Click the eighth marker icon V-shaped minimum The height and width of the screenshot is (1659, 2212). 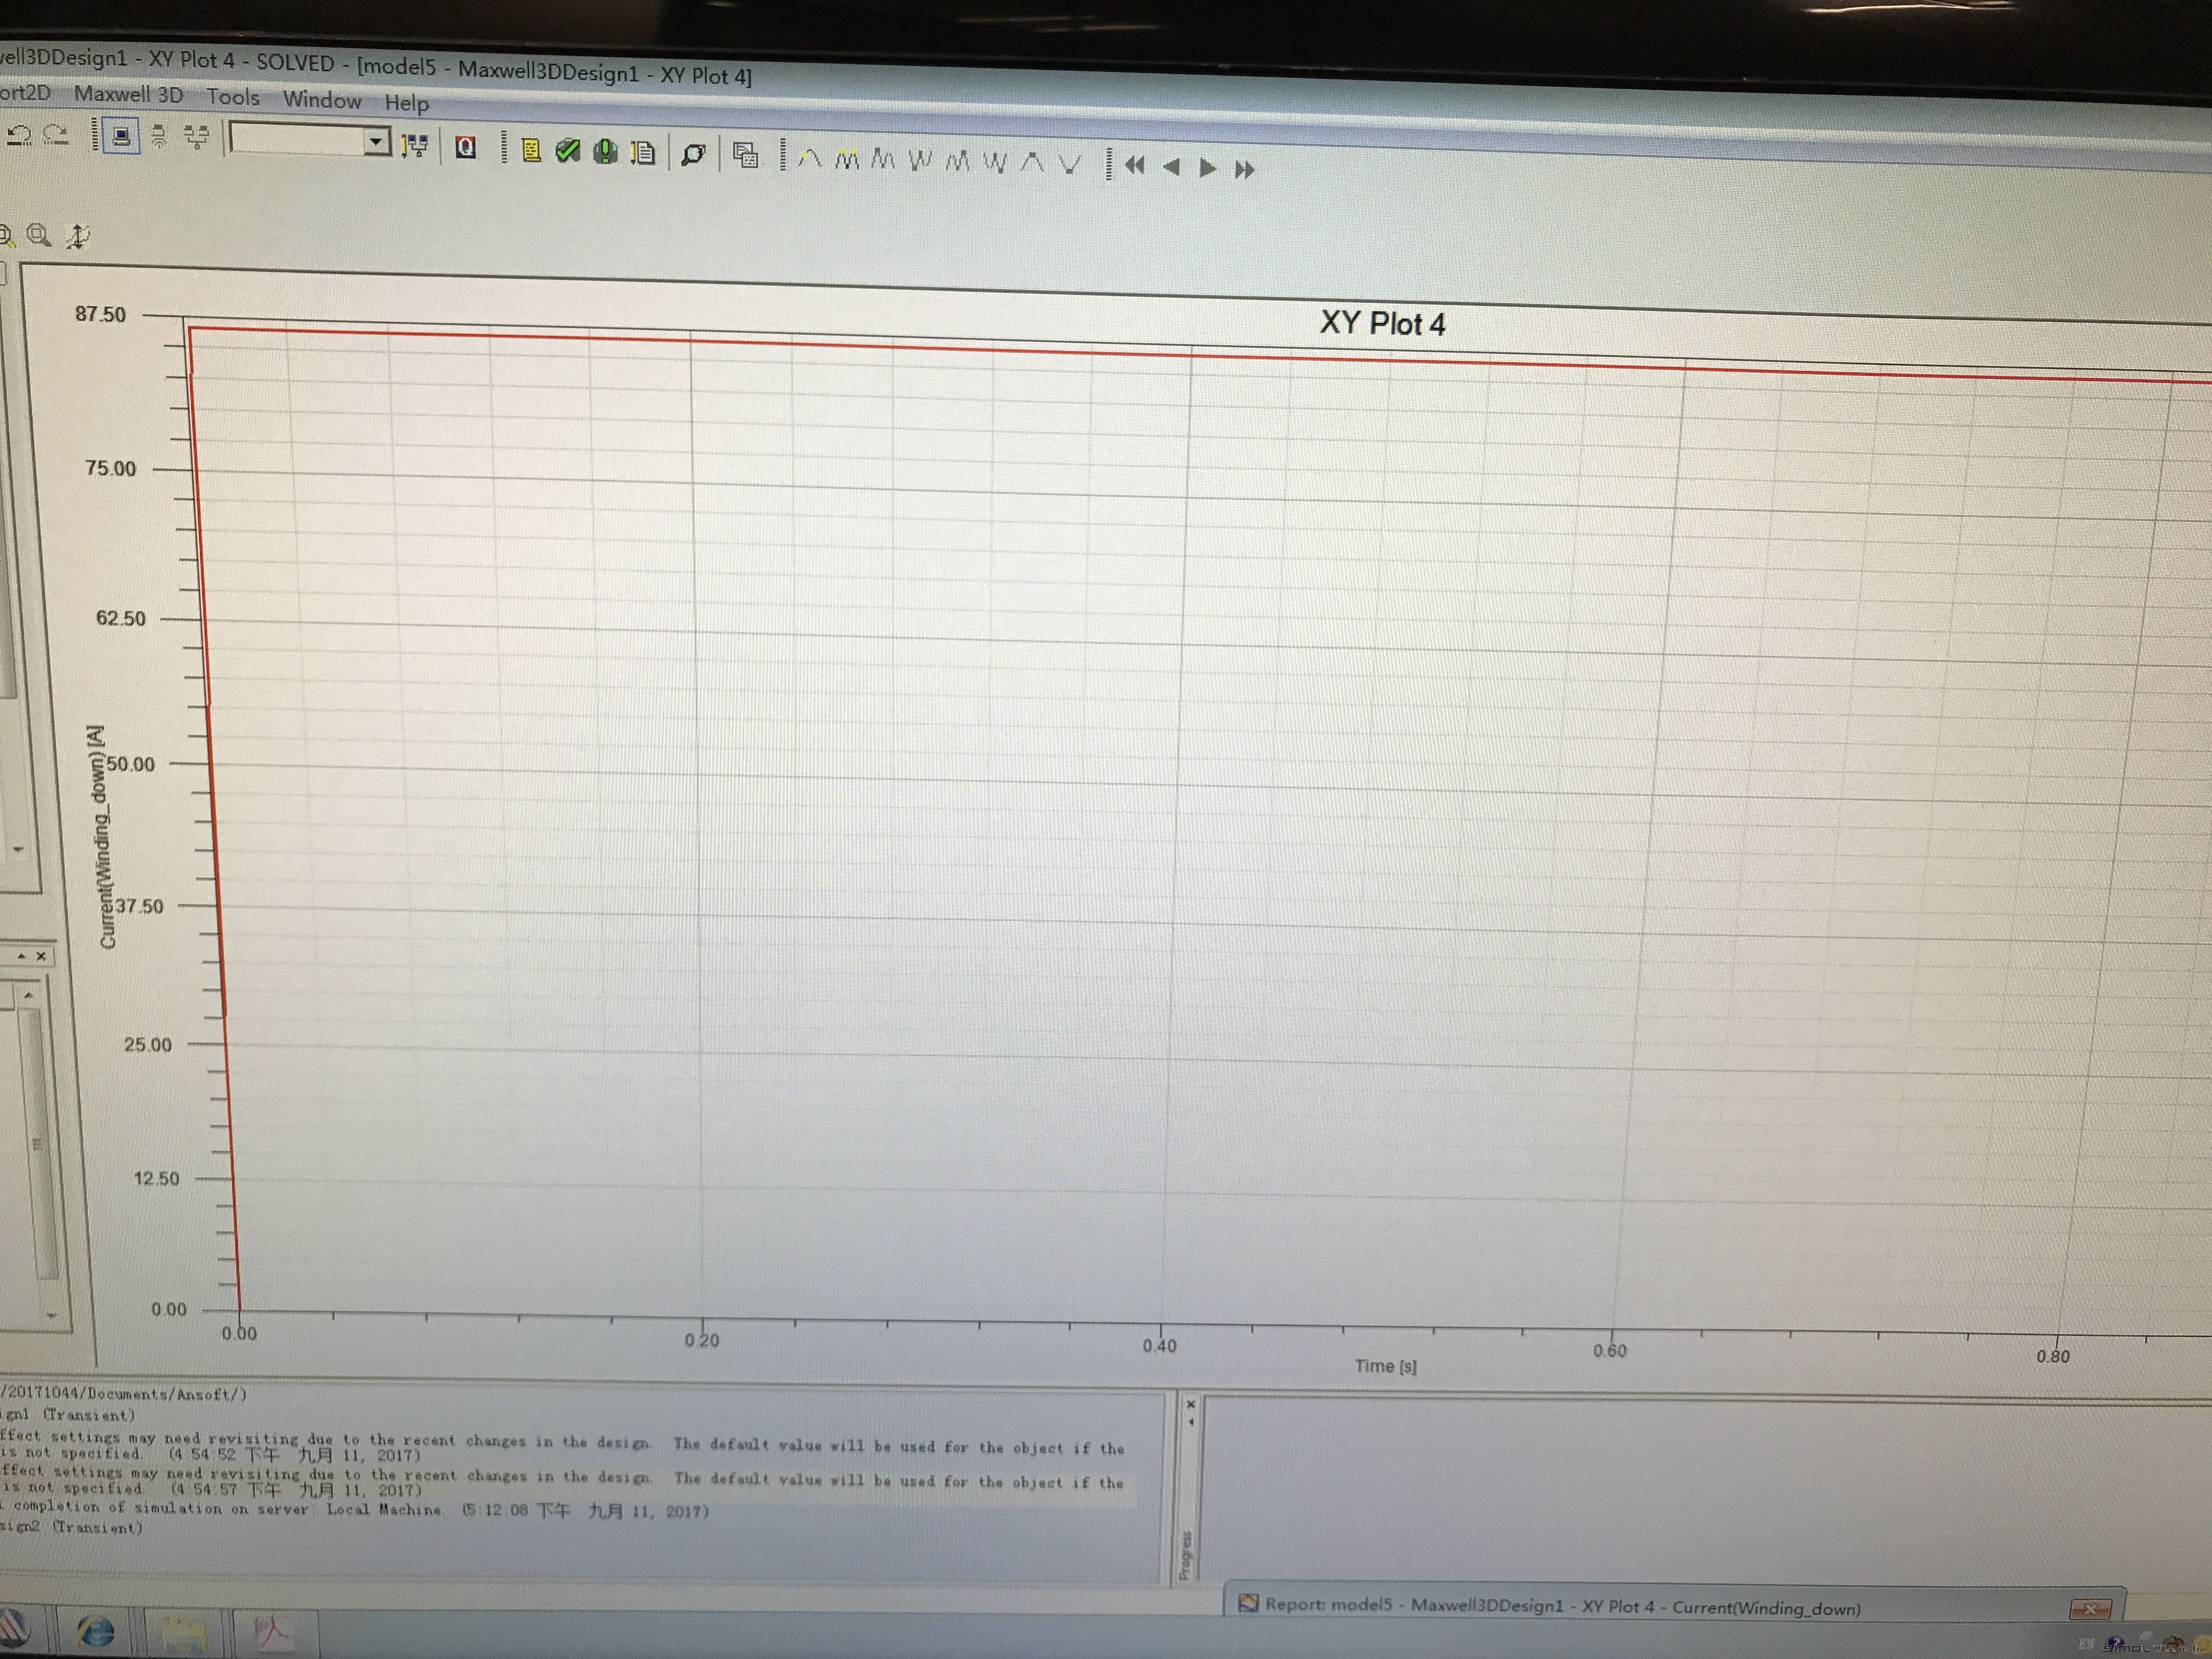point(1070,164)
